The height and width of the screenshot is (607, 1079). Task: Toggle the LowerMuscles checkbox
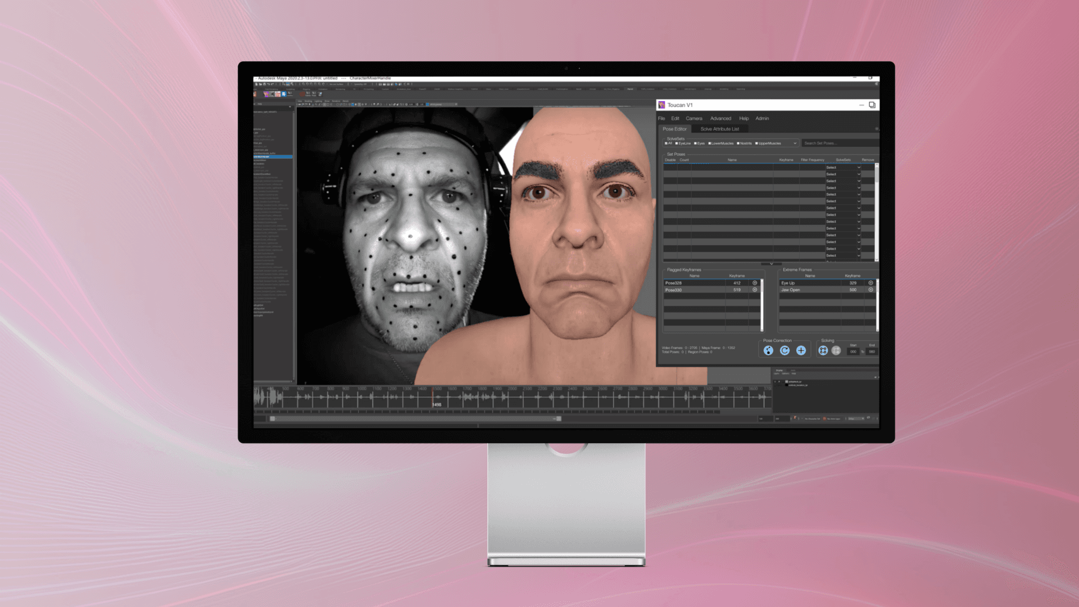pyautogui.click(x=709, y=143)
